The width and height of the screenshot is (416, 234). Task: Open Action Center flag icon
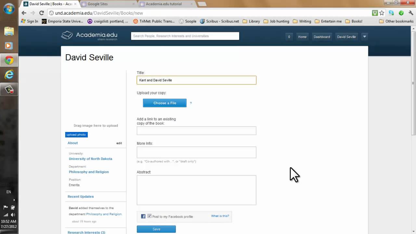[6, 207]
